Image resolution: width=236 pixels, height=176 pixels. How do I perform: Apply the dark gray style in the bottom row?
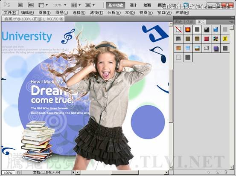pos(188,58)
